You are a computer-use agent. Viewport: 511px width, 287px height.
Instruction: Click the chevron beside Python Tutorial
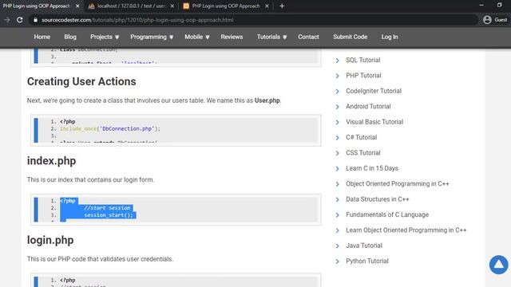point(337,261)
